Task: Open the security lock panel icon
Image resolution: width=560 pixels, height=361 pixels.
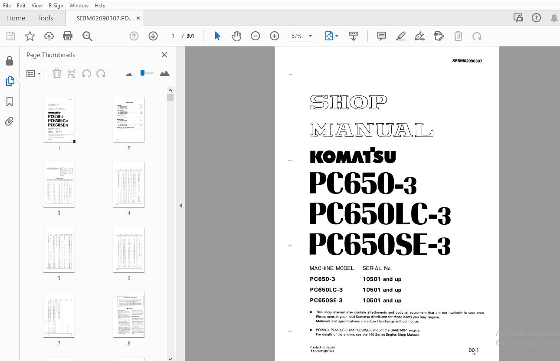Action: point(10,61)
